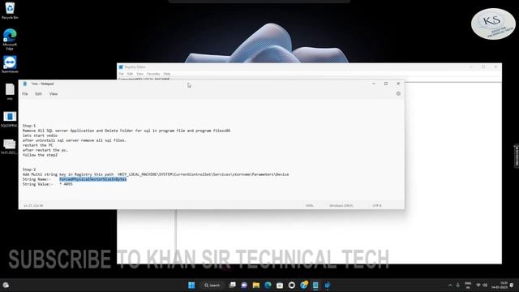Click the HKEY_LOCAL_MACHINE registry path text
The image size is (519, 292).
click(x=204, y=174)
